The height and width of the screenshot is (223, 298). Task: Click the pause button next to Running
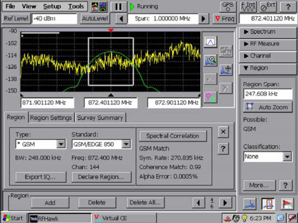click(118, 6)
